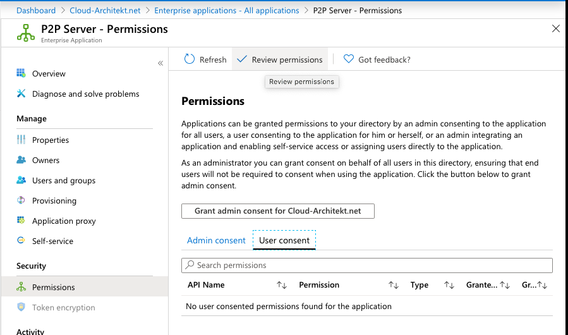Collapse the sidebar with double chevron
Image resolution: width=568 pixels, height=335 pixels.
160,63
